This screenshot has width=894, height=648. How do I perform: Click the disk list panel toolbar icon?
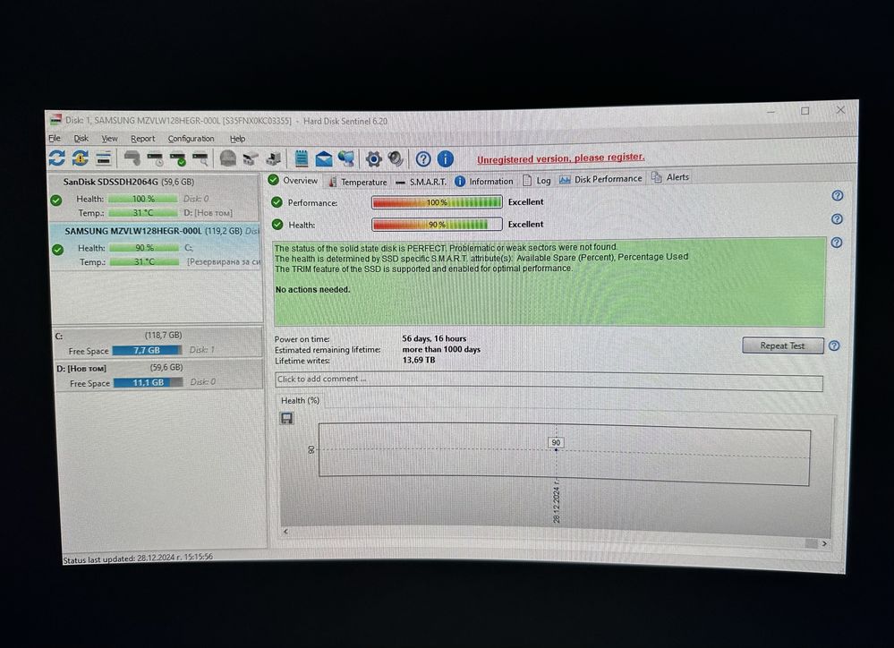pos(103,158)
